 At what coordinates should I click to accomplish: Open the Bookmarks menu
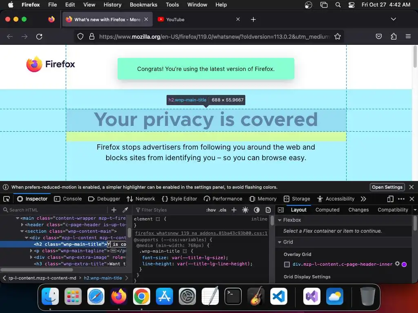coord(143,4)
